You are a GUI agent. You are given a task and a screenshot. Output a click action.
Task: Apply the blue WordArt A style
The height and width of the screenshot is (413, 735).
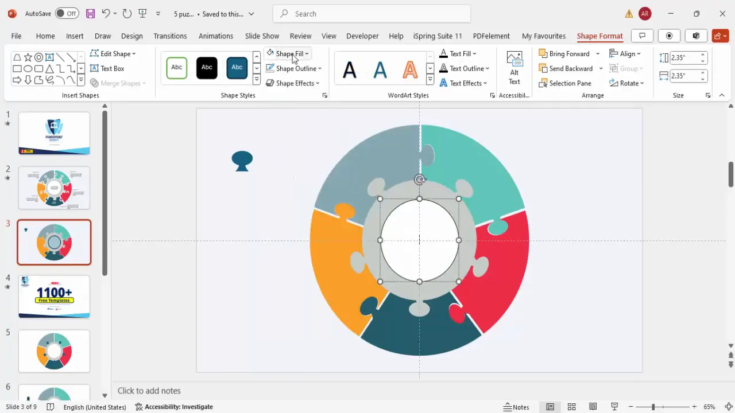coord(380,70)
